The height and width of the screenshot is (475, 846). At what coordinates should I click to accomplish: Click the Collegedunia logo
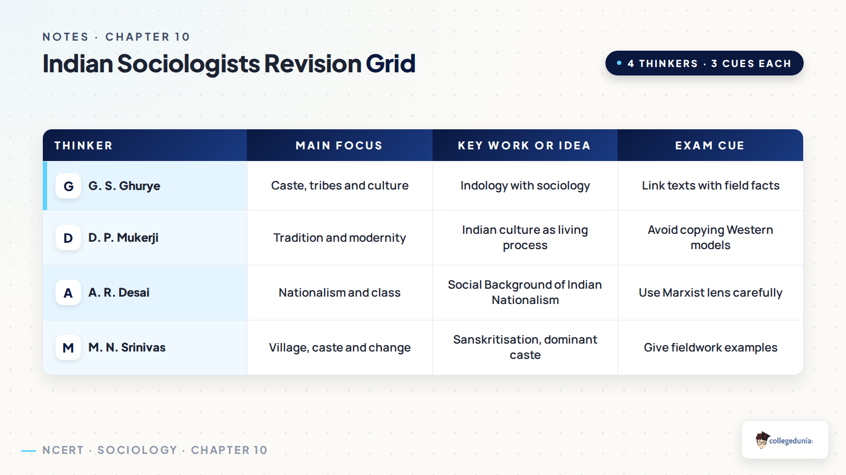coord(785,440)
